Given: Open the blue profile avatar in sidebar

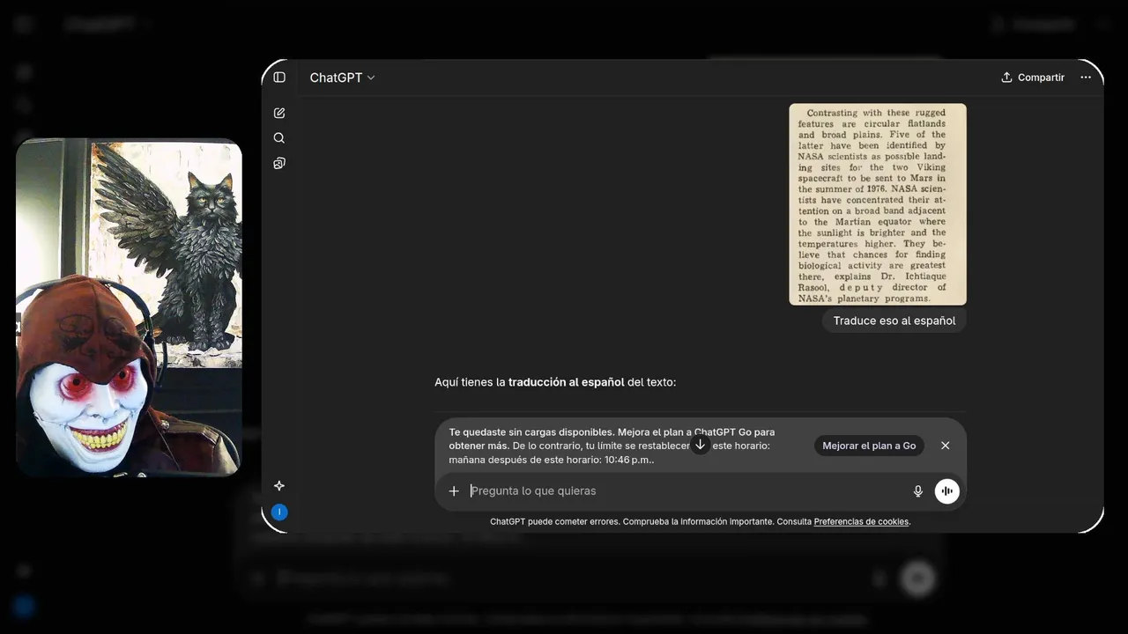Looking at the screenshot, I should (x=279, y=512).
